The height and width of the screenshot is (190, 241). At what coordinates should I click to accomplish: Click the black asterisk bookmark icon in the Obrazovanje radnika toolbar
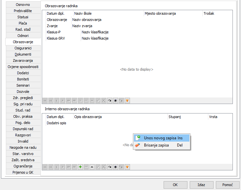pyautogui.click(x=116, y=101)
